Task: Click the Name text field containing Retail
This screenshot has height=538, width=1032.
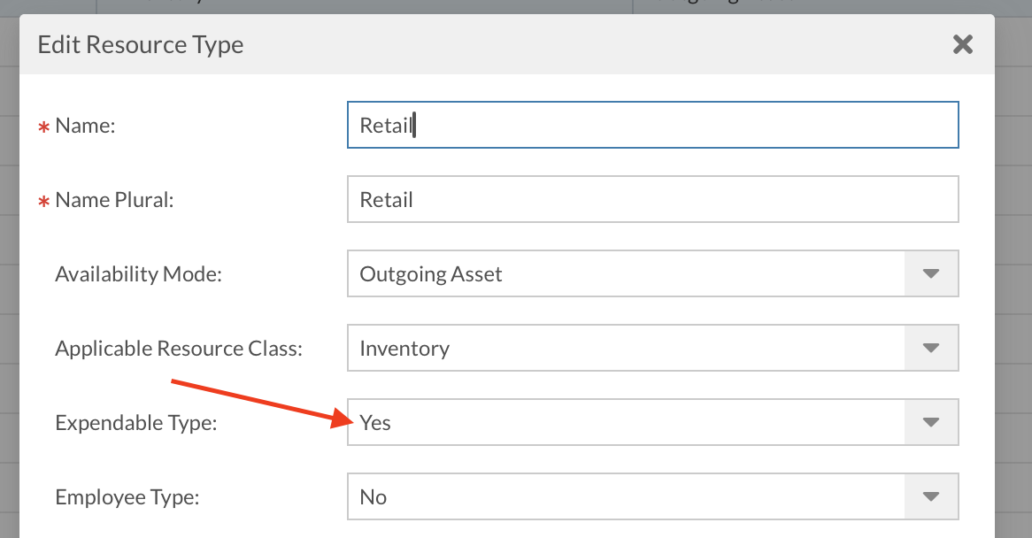Action: tap(652, 126)
